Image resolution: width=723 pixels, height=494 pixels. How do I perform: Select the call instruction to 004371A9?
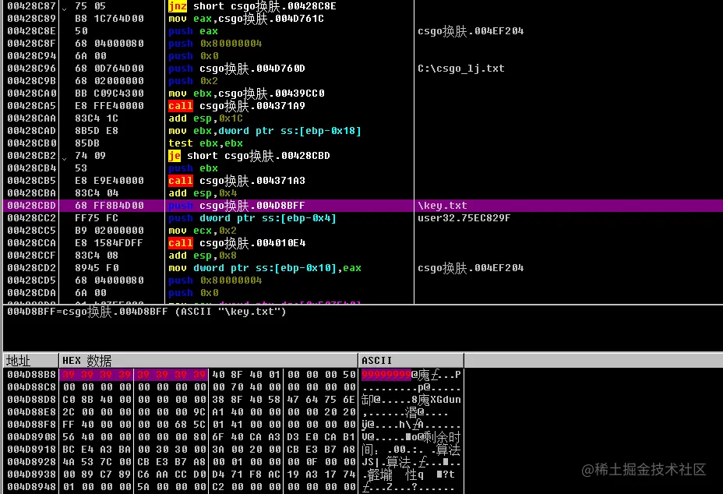(237, 106)
